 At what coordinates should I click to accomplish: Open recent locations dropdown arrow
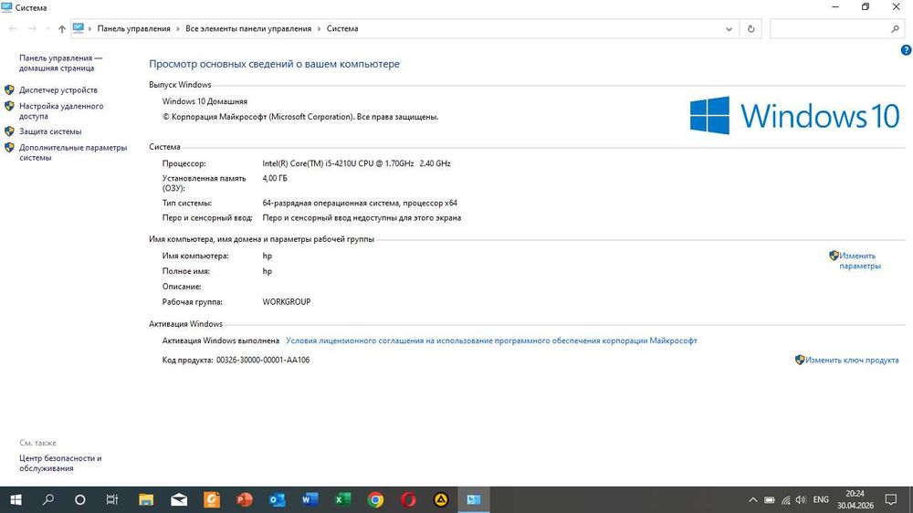pyautogui.click(x=47, y=28)
